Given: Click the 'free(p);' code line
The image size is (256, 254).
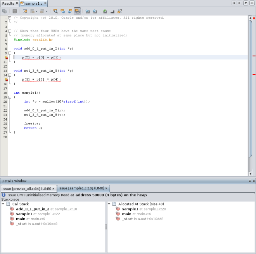Looking at the screenshot, I should [x=32, y=124].
